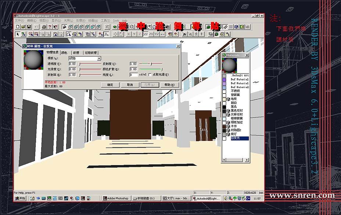Open the 光照(L) menu
341x215 pixels.
(68, 21)
